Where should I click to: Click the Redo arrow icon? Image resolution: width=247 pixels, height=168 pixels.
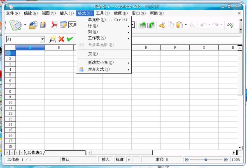coord(215,25)
